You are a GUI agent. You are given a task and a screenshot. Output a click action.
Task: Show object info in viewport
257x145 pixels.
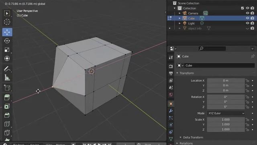pos(247,28)
